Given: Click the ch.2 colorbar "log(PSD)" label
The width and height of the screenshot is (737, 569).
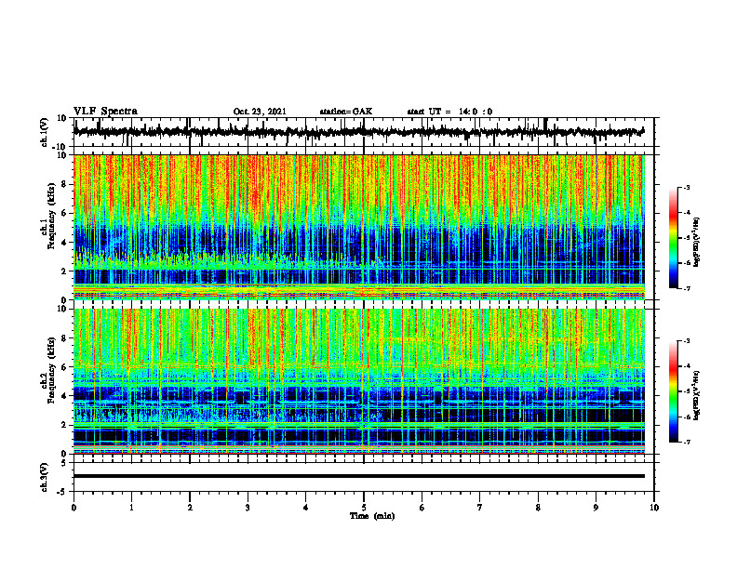Looking at the screenshot, I should click(x=696, y=395).
